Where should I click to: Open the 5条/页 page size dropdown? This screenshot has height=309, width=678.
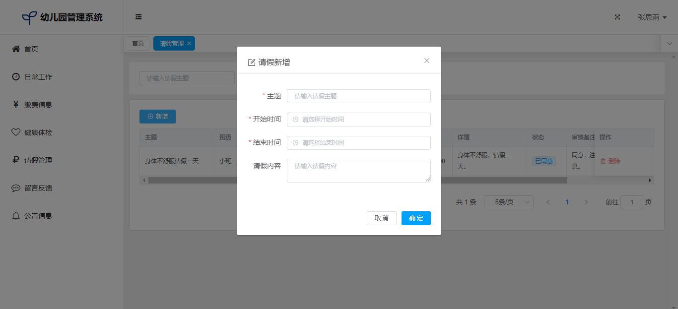[x=508, y=202]
